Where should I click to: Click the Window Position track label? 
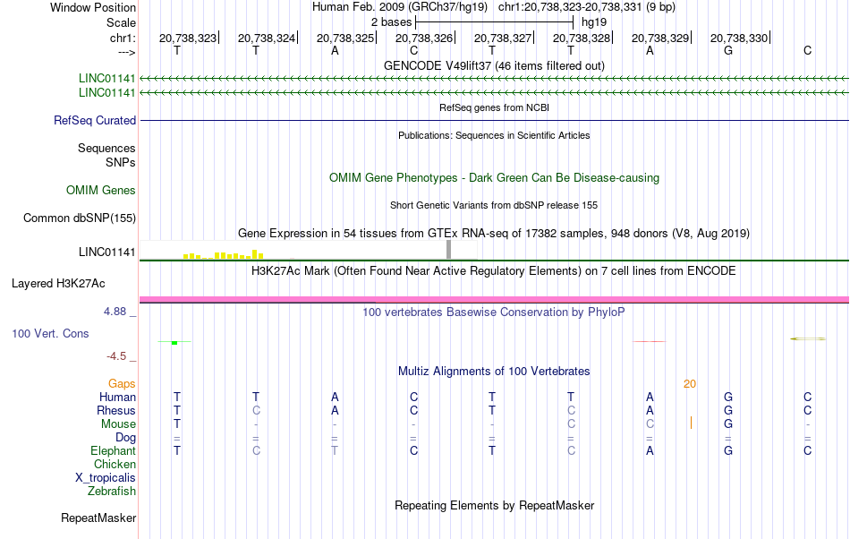click(93, 7)
